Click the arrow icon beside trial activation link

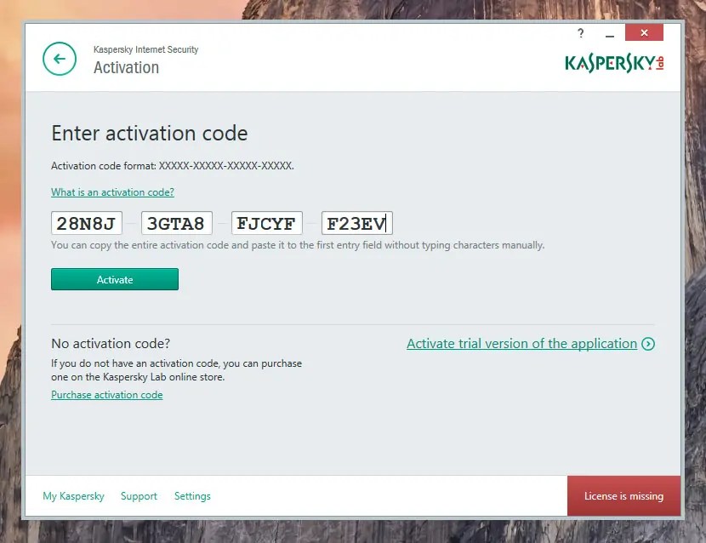point(648,344)
